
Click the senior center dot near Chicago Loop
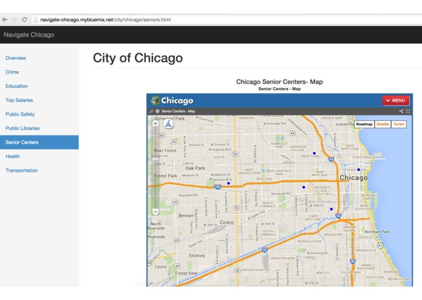pyautogui.click(x=358, y=169)
